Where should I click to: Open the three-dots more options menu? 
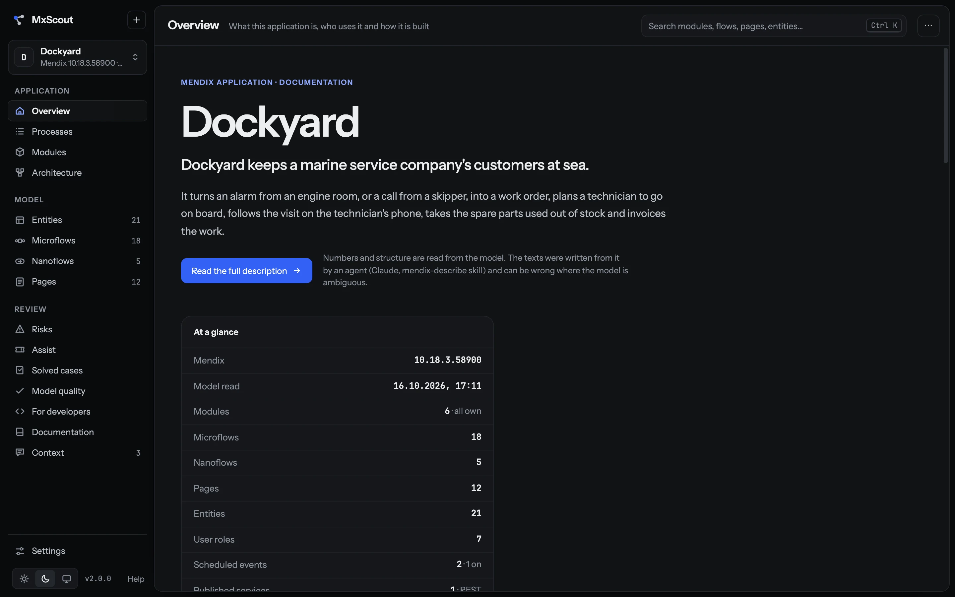928,26
